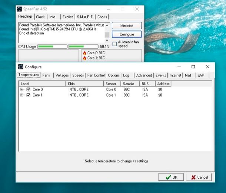Click the Minimize button in SpeedFan
This screenshot has width=226, height=193.
pyautogui.click(x=127, y=26)
